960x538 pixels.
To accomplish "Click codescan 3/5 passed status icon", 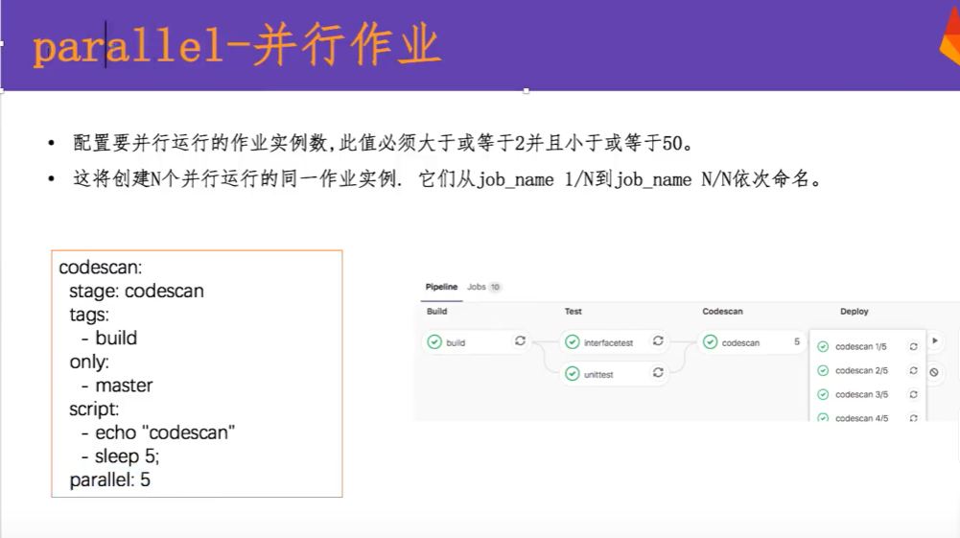I will tap(823, 394).
